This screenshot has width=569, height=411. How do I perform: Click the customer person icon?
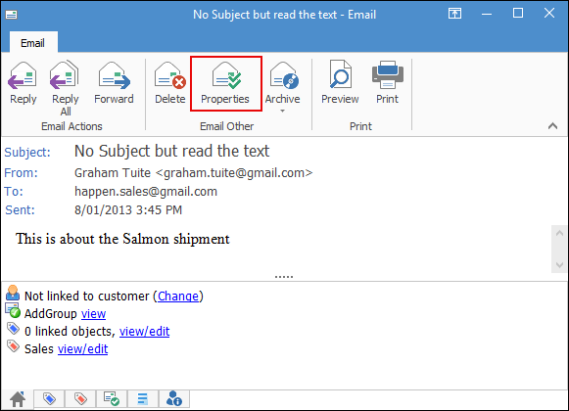13,293
